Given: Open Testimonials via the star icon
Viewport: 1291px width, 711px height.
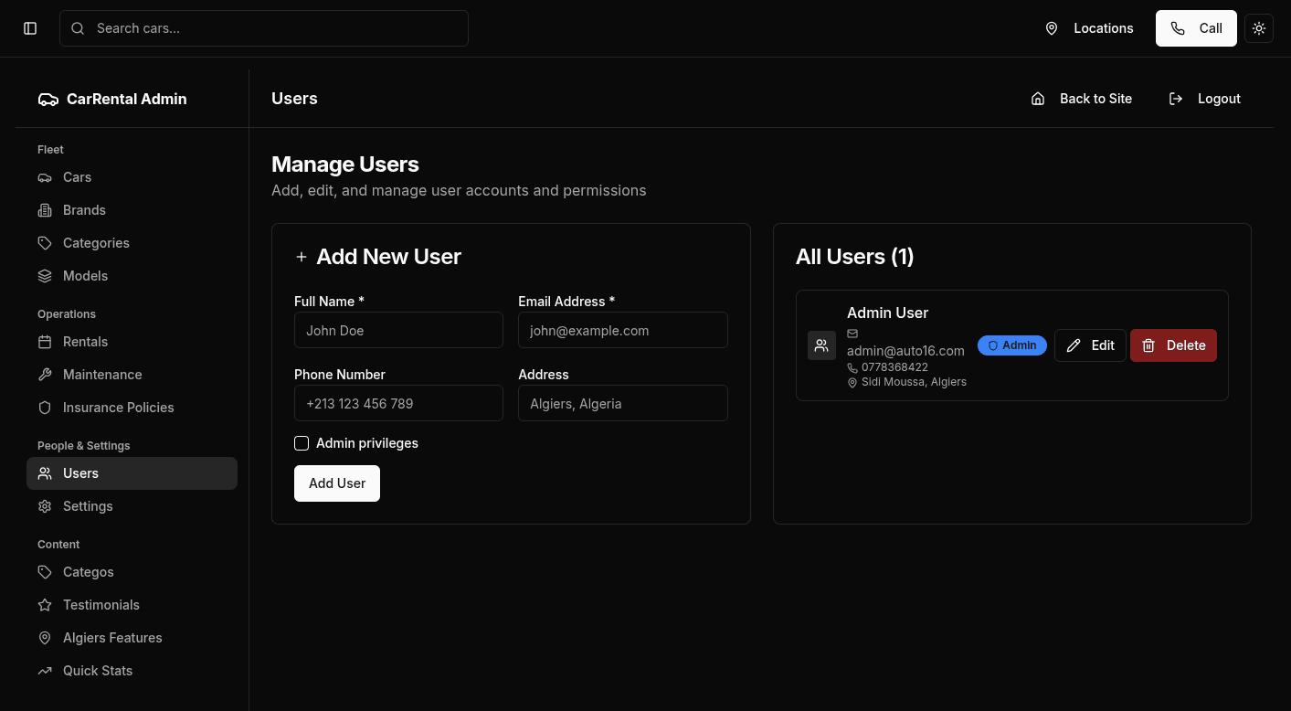Looking at the screenshot, I should click(x=45, y=605).
